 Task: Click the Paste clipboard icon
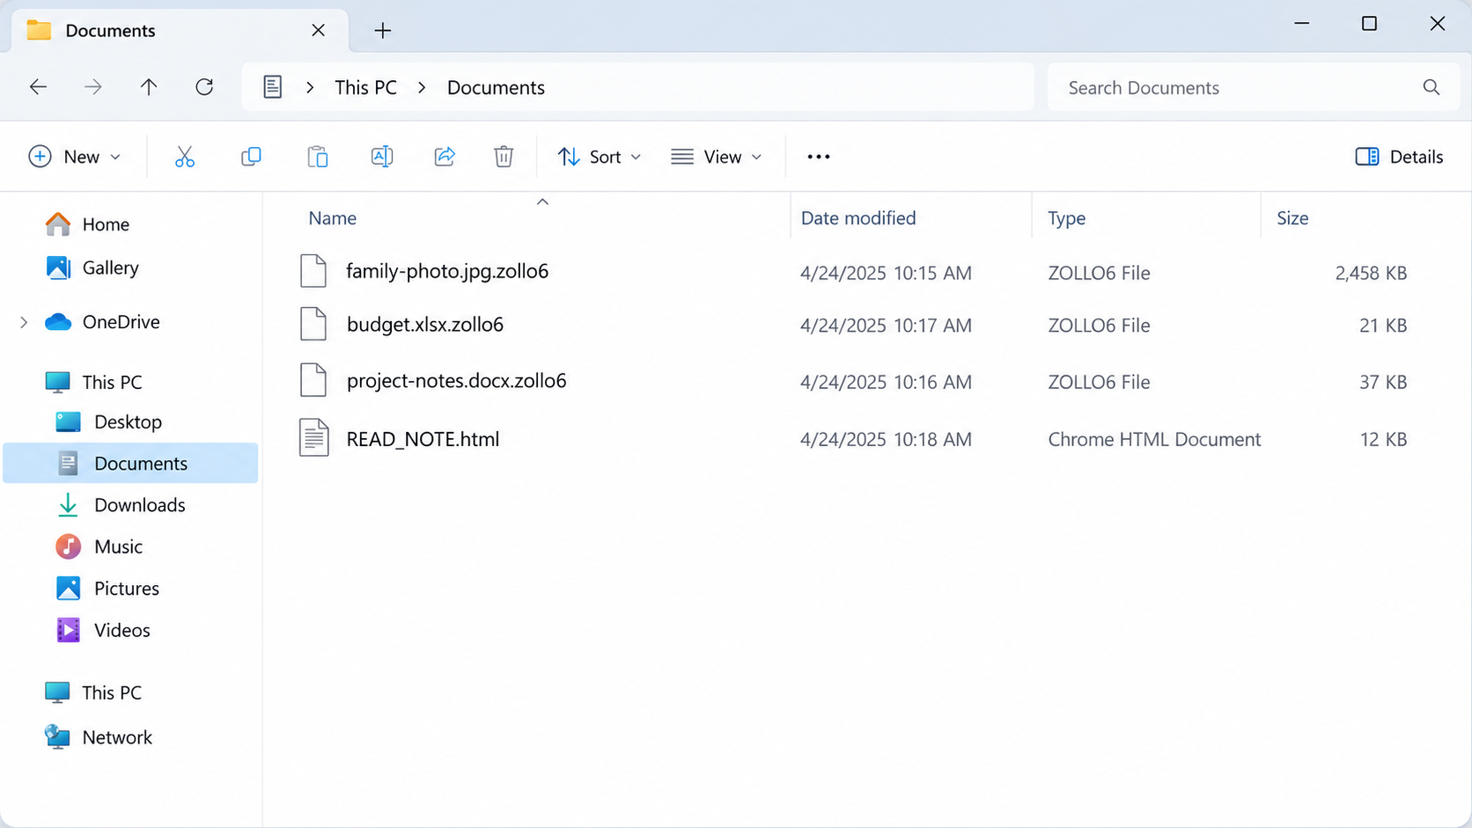(317, 157)
